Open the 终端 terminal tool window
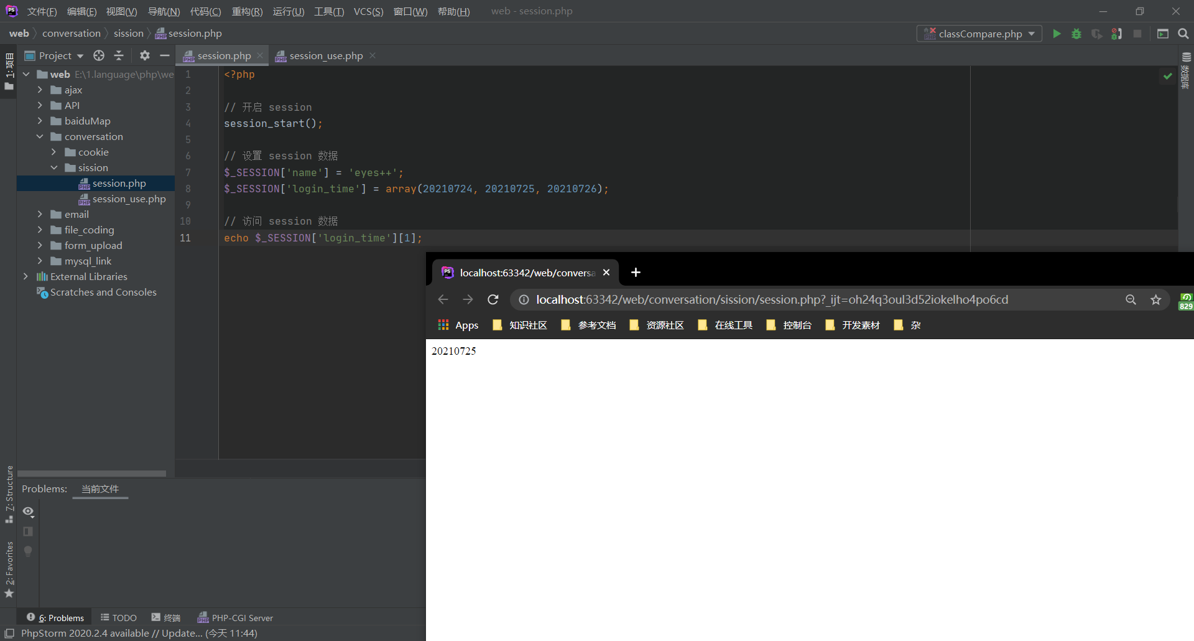This screenshot has width=1194, height=641. click(165, 617)
